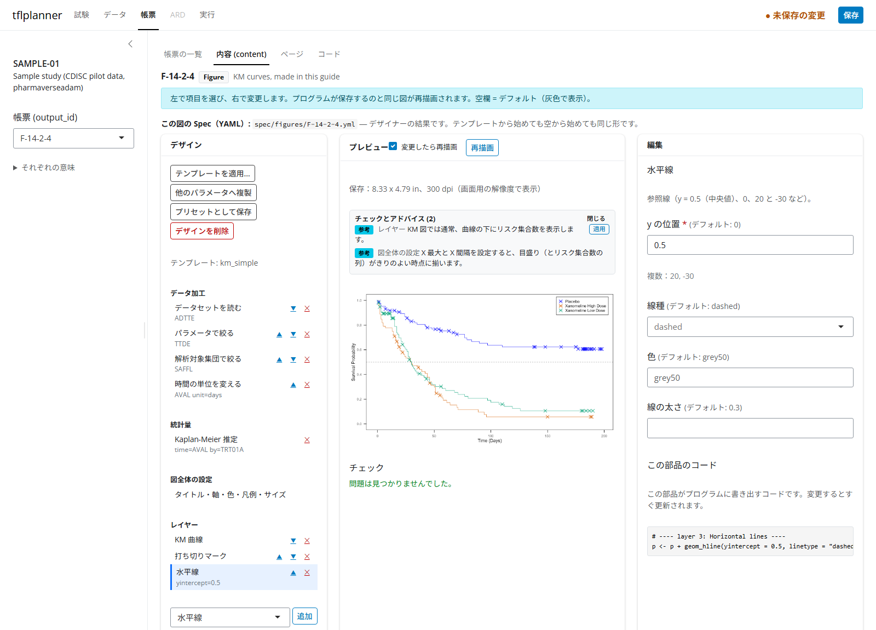The image size is (876, 630).
Task: Click 'デザインを削除' button
Action: point(202,231)
